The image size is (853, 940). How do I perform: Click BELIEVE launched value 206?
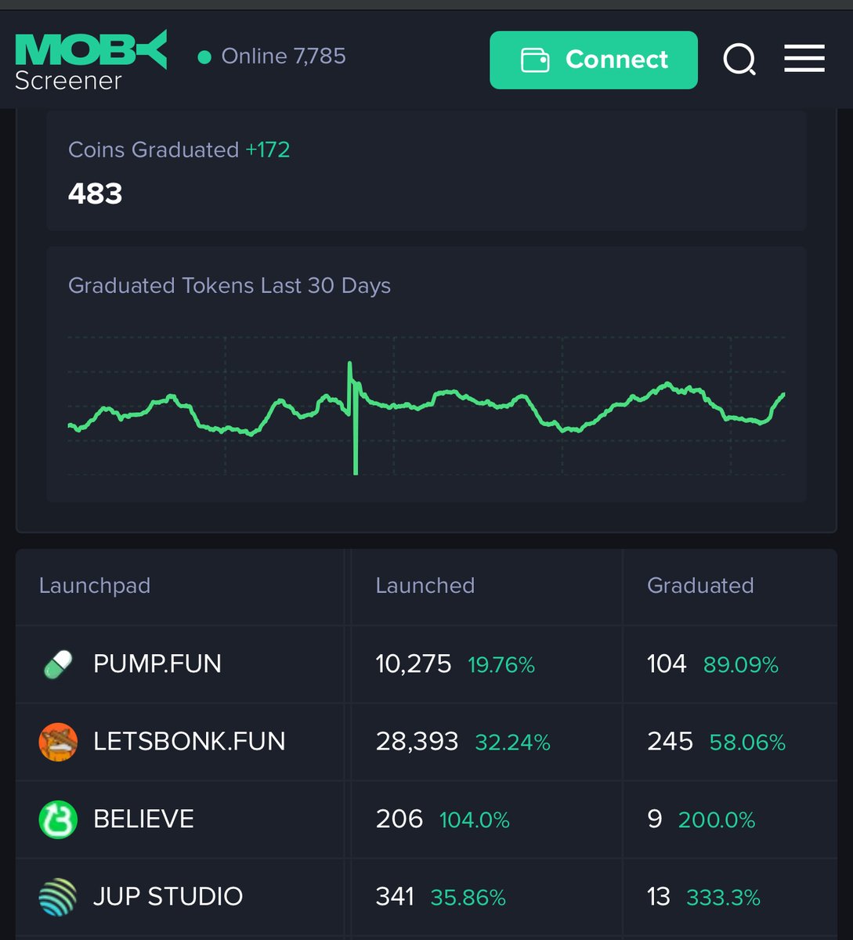click(399, 819)
